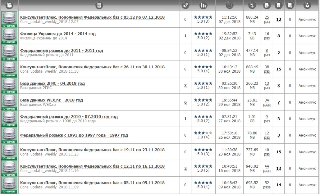Open КонсультантПлюс 03.12 по 07.12.2018 torrent
The image size is (320, 194).
point(92,17)
